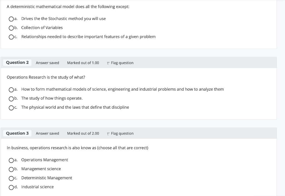The width and height of the screenshot is (285, 196).
Task: Tick the 'Operations Management' answer choice
Action: click(x=11, y=160)
